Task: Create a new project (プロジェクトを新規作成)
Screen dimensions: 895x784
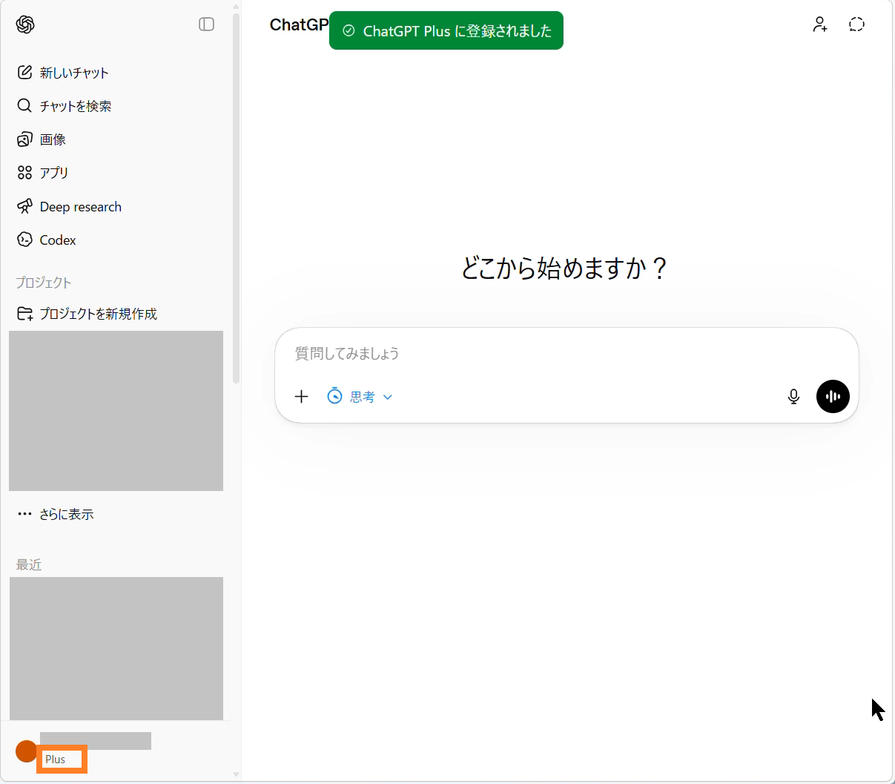Action: pos(98,314)
